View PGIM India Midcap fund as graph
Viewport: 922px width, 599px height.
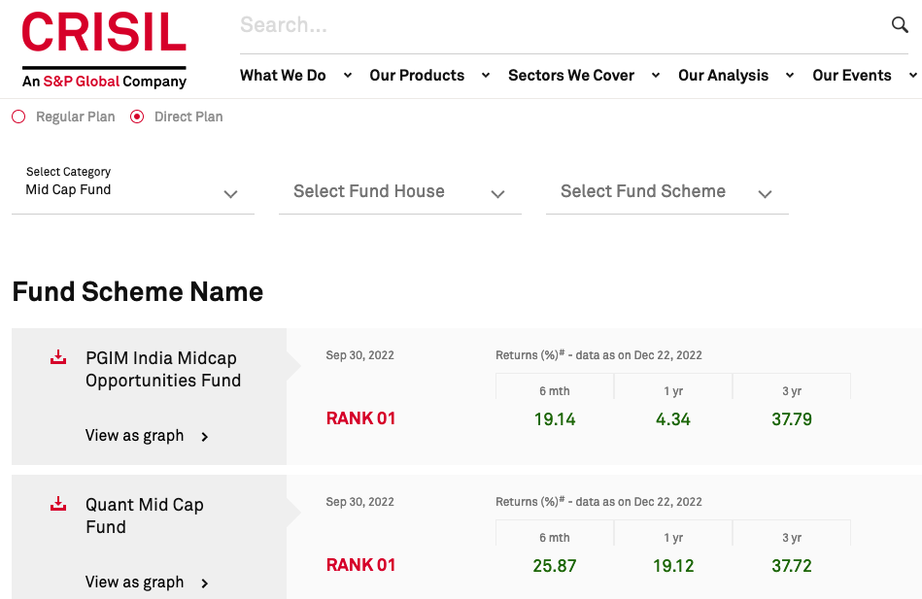point(147,436)
